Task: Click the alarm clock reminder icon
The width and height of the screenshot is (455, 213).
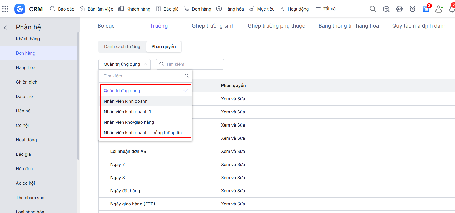Action: [413, 9]
